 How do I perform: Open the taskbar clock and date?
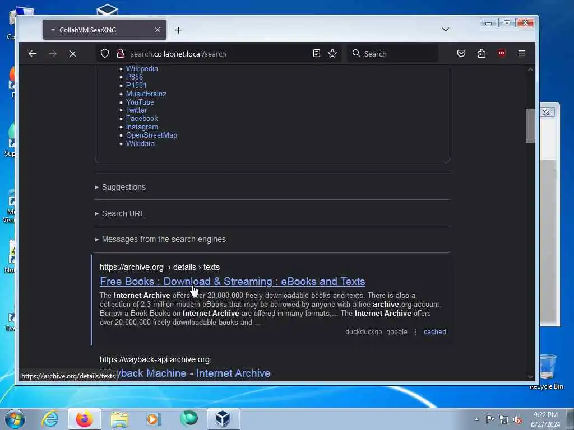pyautogui.click(x=545, y=419)
